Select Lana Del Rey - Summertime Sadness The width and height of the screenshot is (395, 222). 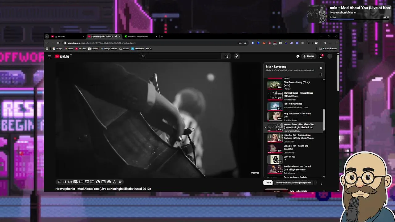click(293, 138)
